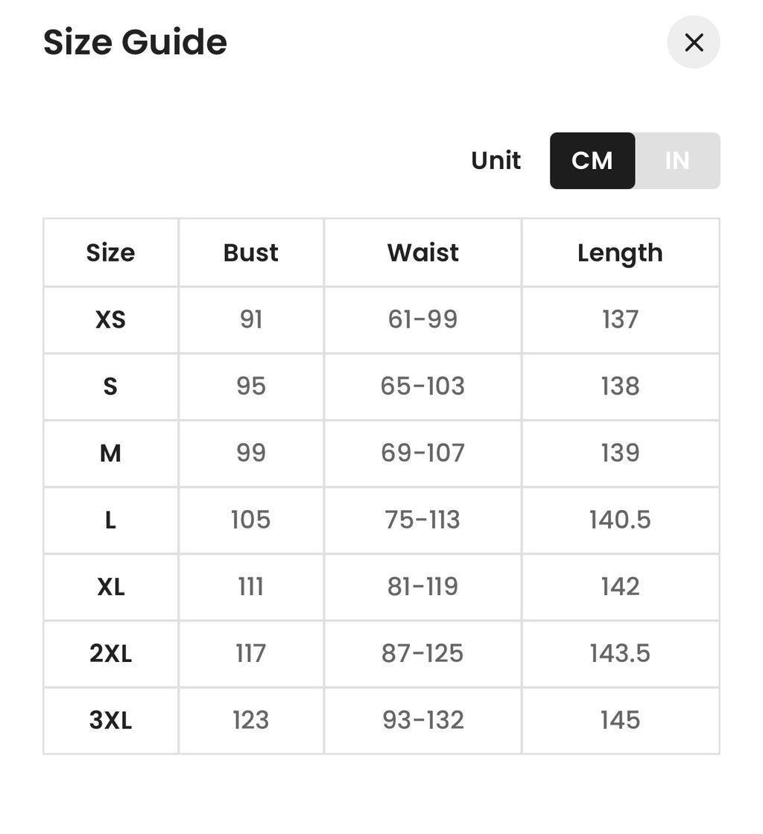Close the Size Guide dialog
This screenshot has width=763, height=834.
click(693, 42)
